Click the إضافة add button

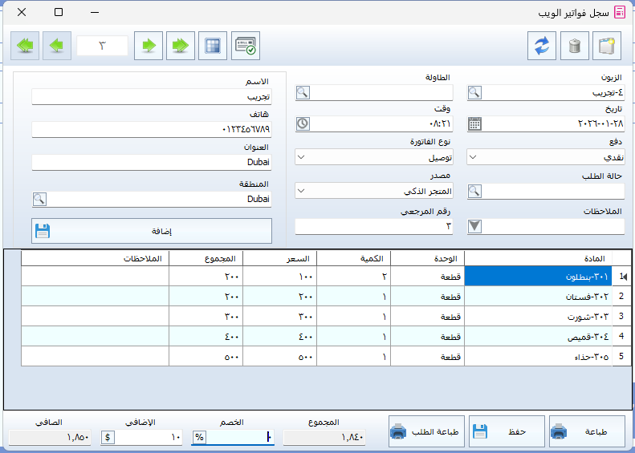point(152,231)
